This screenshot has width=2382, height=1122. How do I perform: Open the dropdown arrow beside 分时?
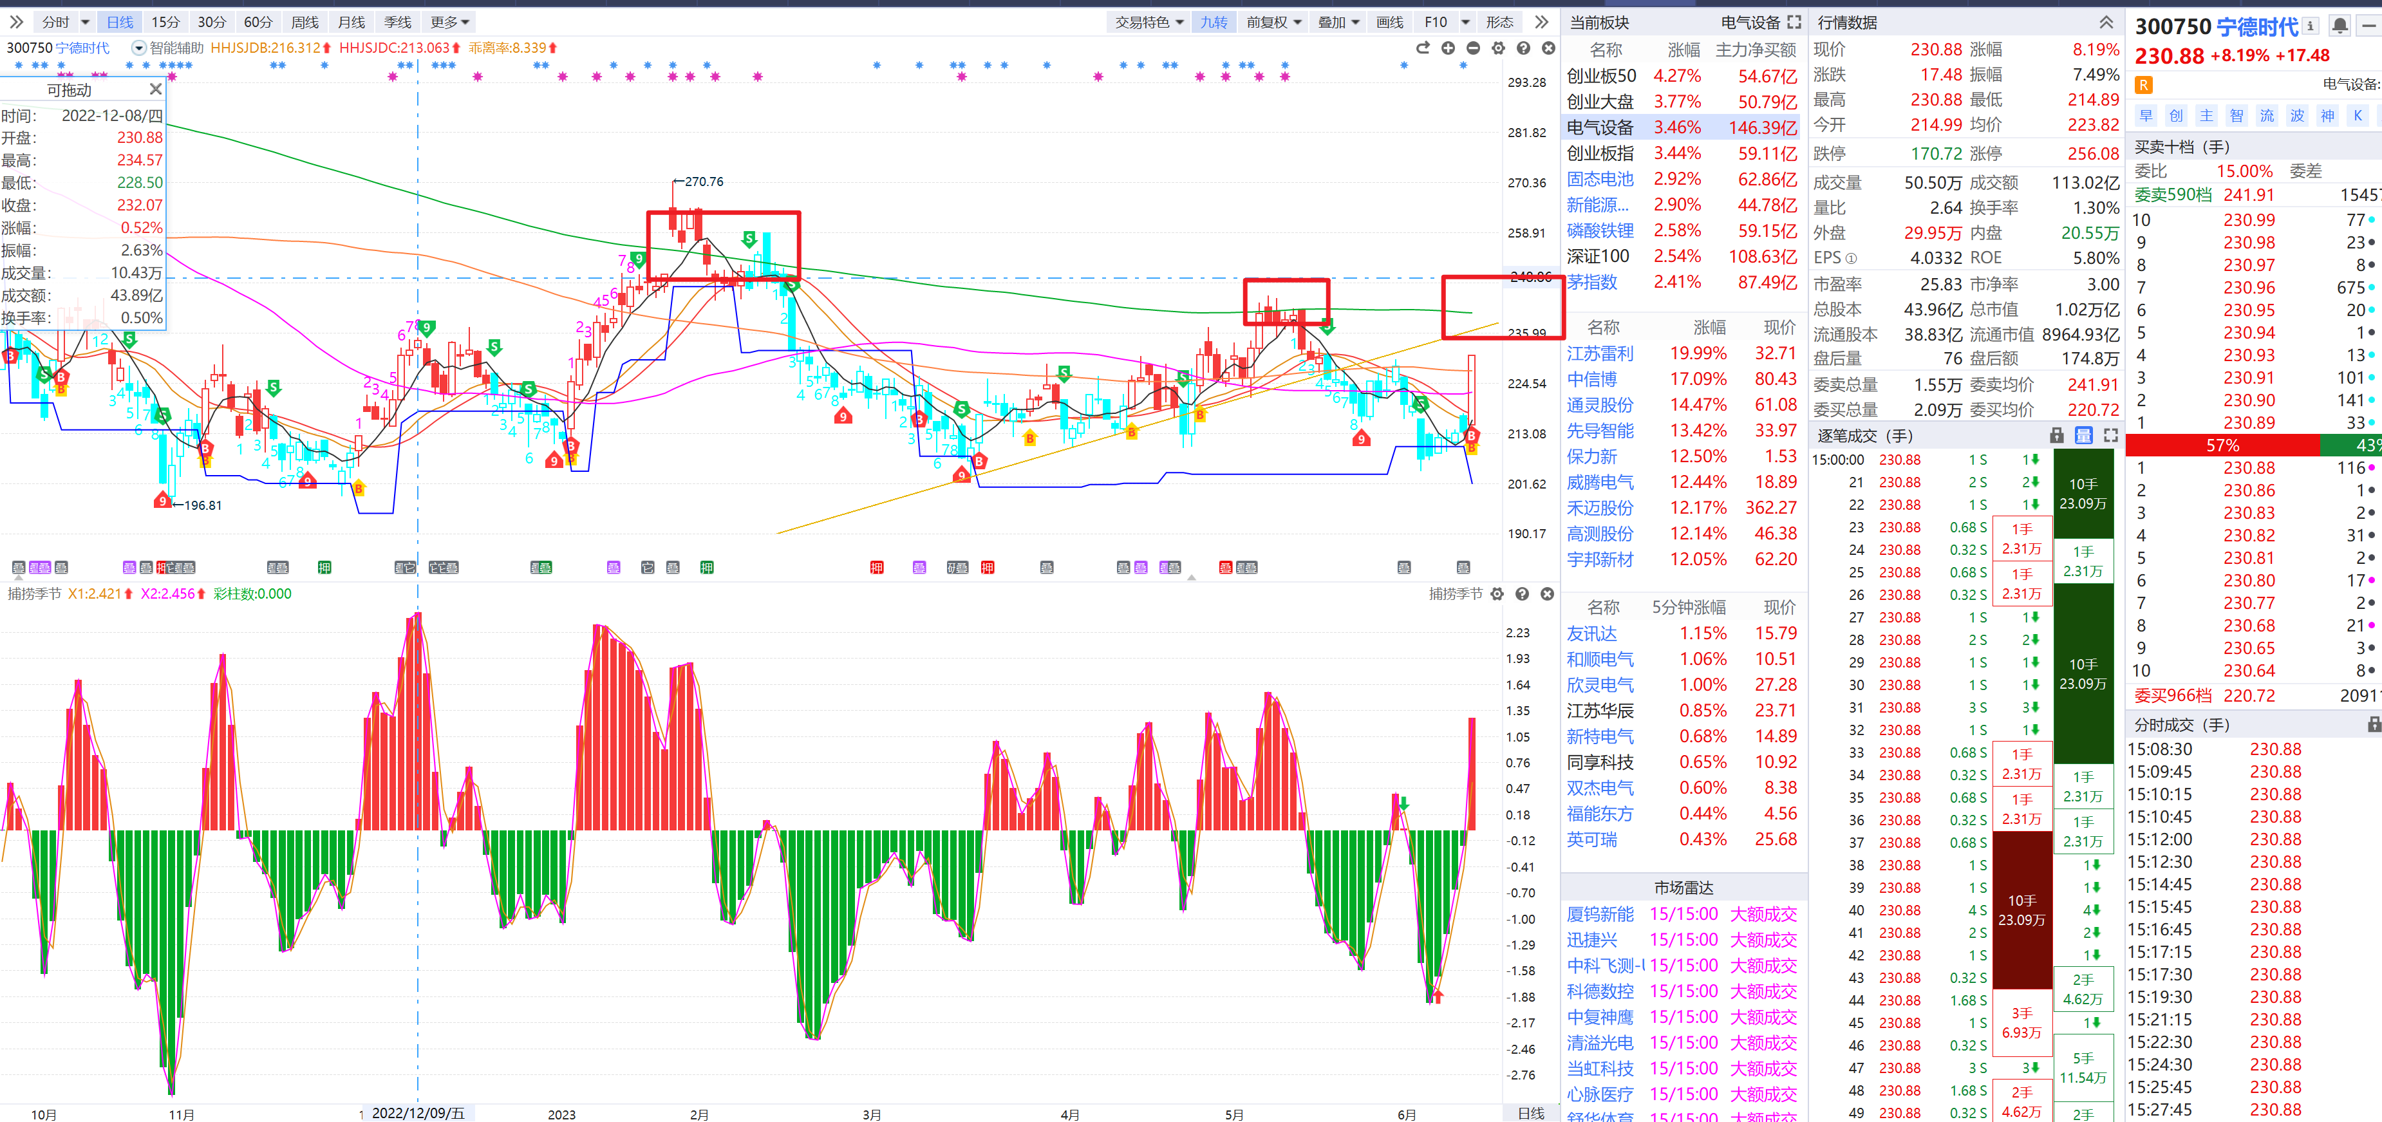point(85,22)
